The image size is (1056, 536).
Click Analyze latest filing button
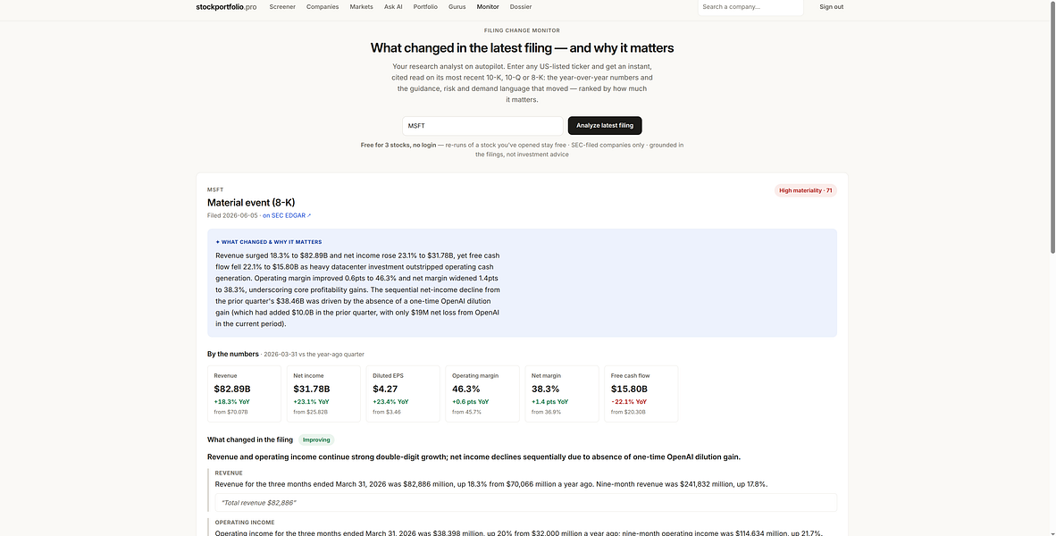tap(605, 126)
